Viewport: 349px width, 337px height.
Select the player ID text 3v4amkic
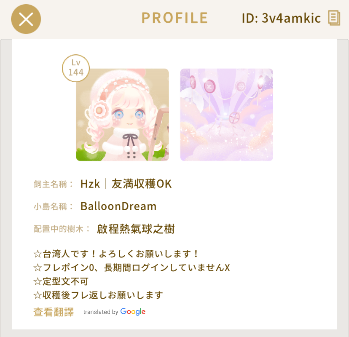click(291, 18)
